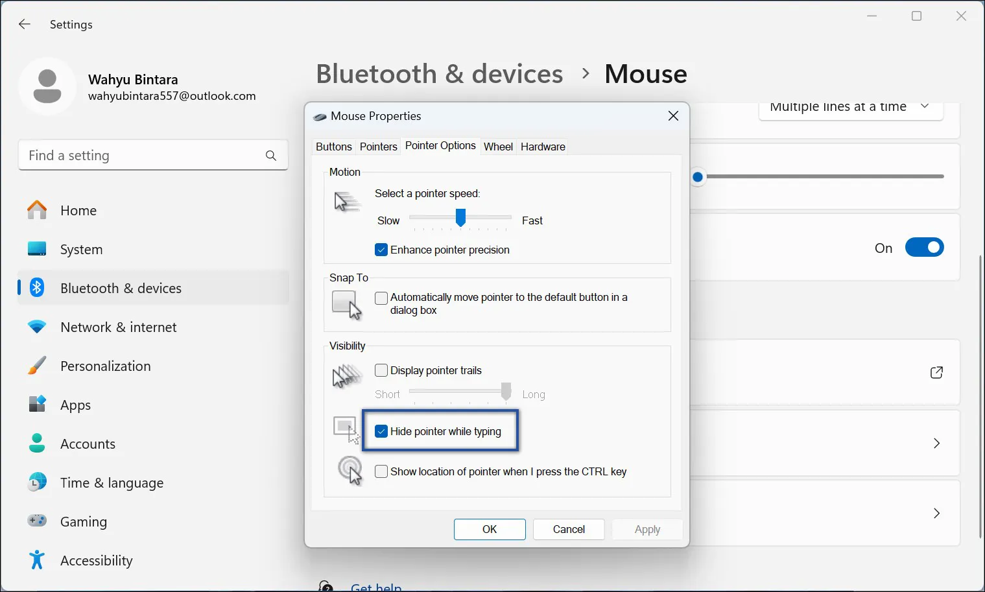Open the Get help link
The height and width of the screenshot is (592, 985).
(x=376, y=586)
